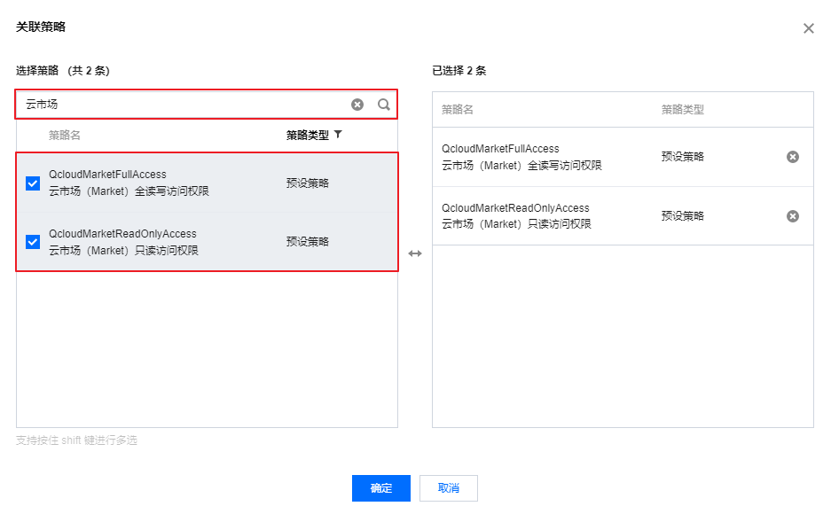Open the 策略类型 filter funnel
Image resolution: width=831 pixels, height=514 pixels.
[338, 135]
